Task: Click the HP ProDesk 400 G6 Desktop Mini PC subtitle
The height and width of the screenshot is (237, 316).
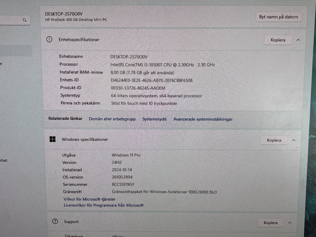Action: tap(76, 20)
